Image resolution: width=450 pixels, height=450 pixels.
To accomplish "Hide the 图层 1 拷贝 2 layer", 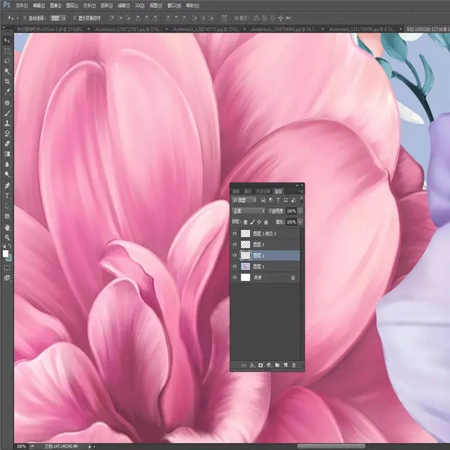I will (235, 233).
